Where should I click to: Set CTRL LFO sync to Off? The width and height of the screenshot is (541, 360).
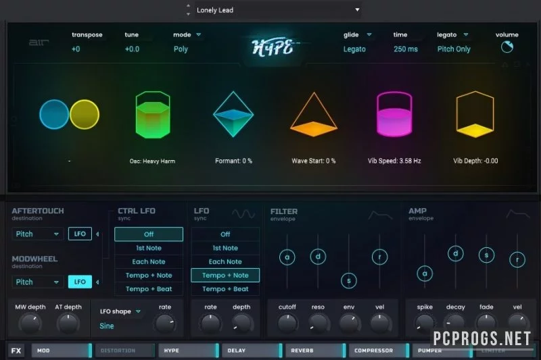click(149, 234)
